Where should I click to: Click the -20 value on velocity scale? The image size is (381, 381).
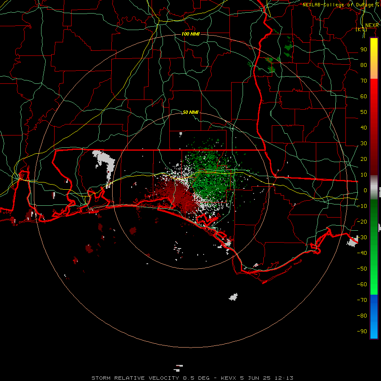coord(362,222)
